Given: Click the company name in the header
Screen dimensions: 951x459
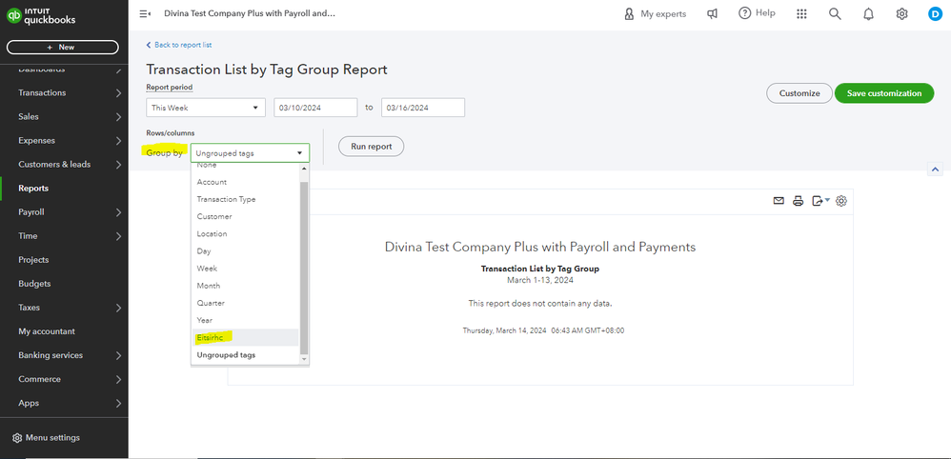Looking at the screenshot, I should point(250,13).
